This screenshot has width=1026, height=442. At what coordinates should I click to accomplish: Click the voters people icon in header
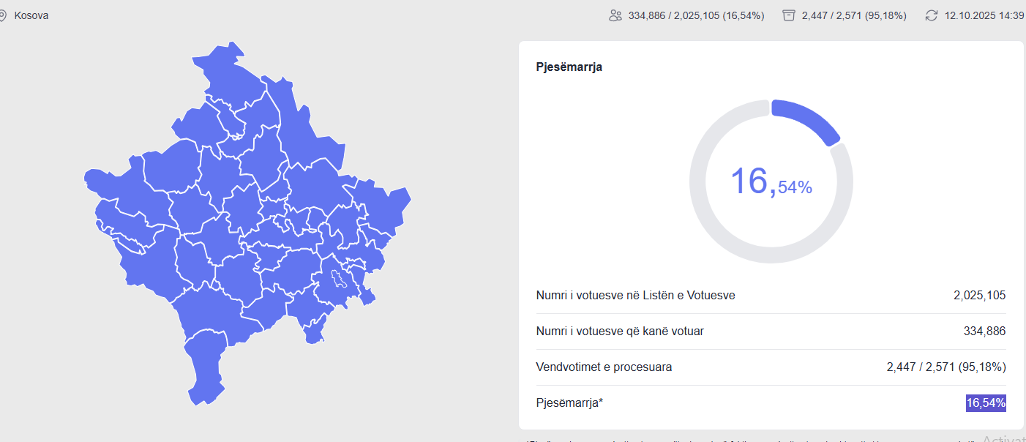coord(615,15)
